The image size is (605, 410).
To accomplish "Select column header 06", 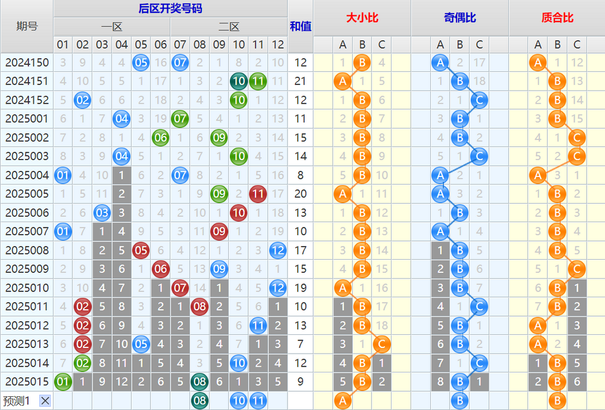I will [x=160, y=45].
